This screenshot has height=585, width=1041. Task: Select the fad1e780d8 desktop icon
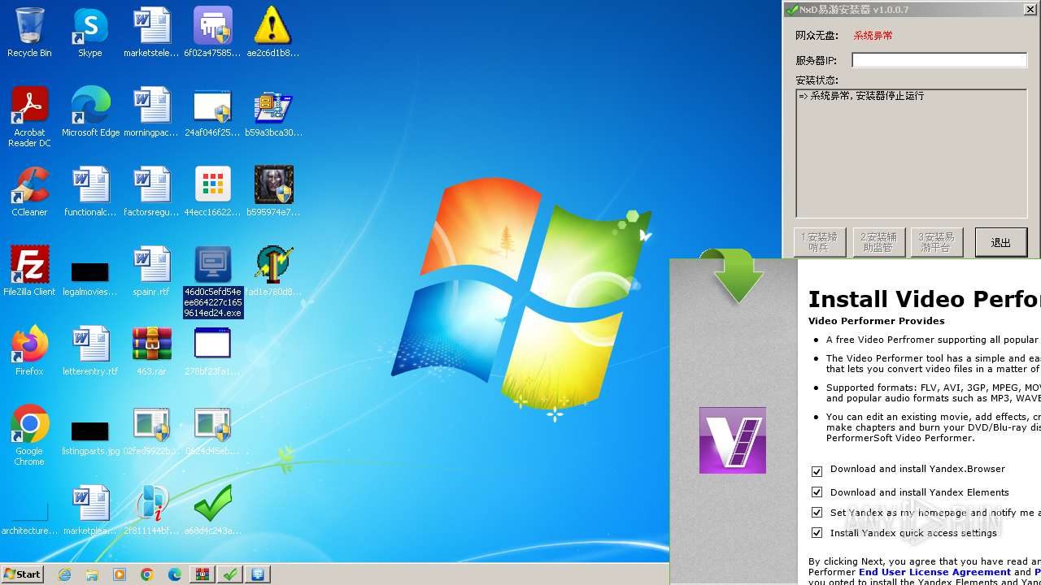[x=273, y=271]
